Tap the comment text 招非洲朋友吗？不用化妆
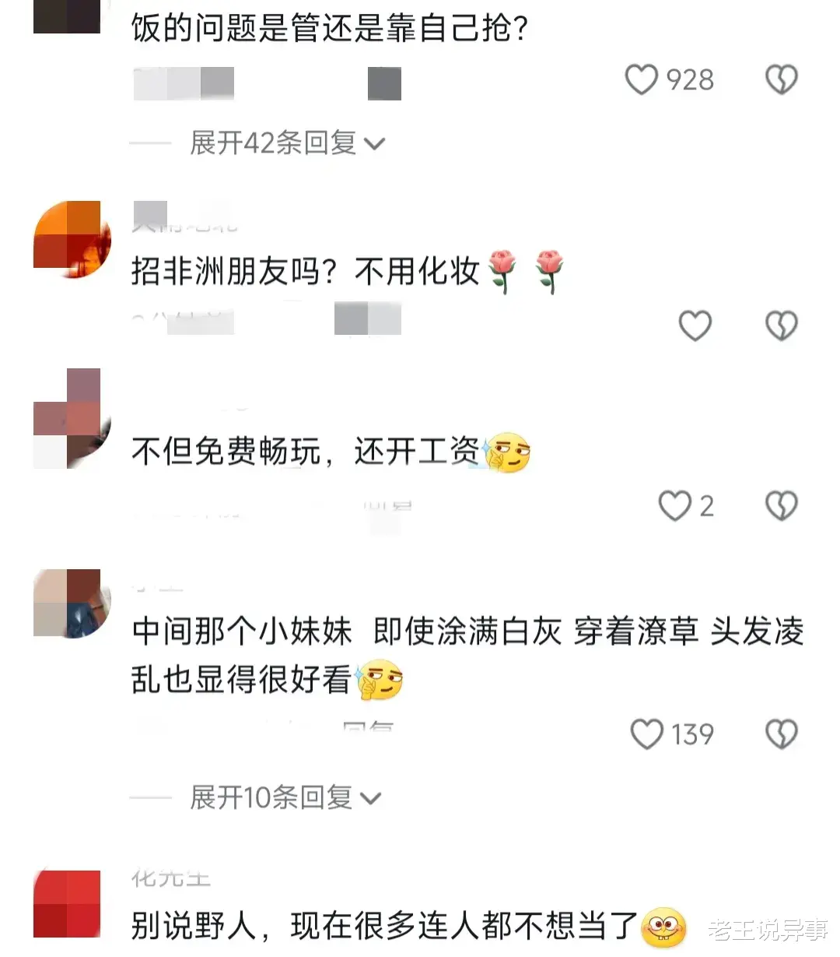 coord(305,271)
